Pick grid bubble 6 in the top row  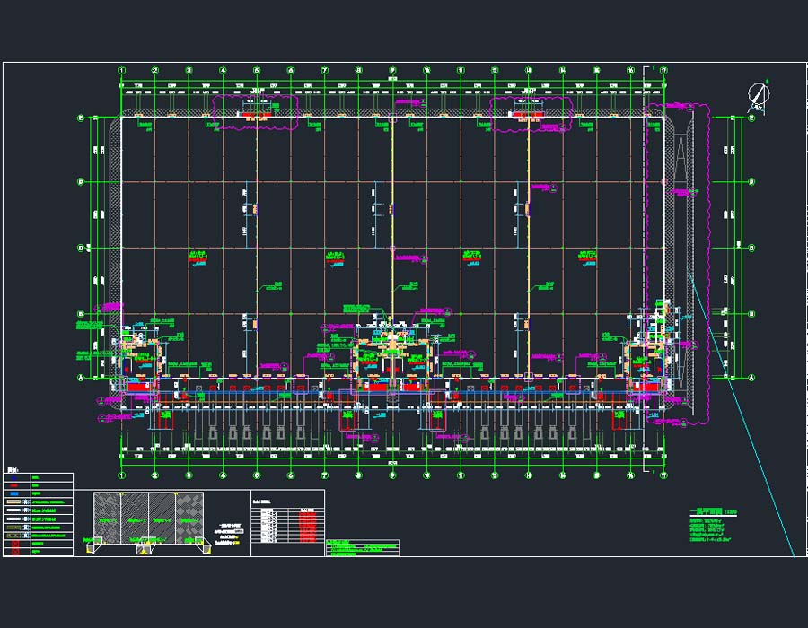click(291, 71)
